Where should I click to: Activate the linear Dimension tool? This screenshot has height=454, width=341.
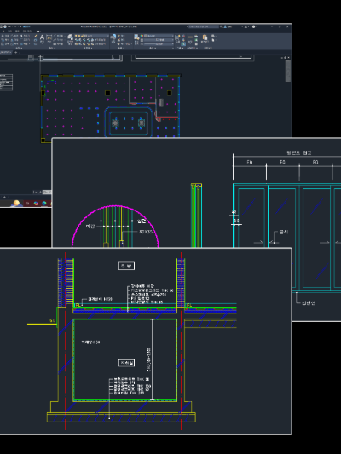click(49, 37)
